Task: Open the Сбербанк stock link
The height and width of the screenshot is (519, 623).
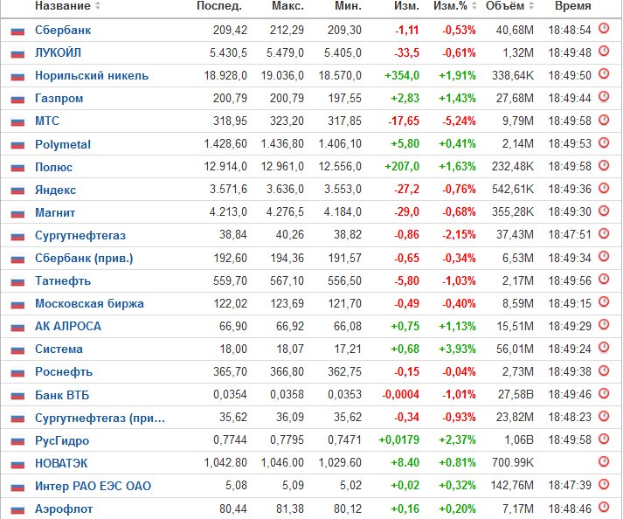Action: pos(63,31)
